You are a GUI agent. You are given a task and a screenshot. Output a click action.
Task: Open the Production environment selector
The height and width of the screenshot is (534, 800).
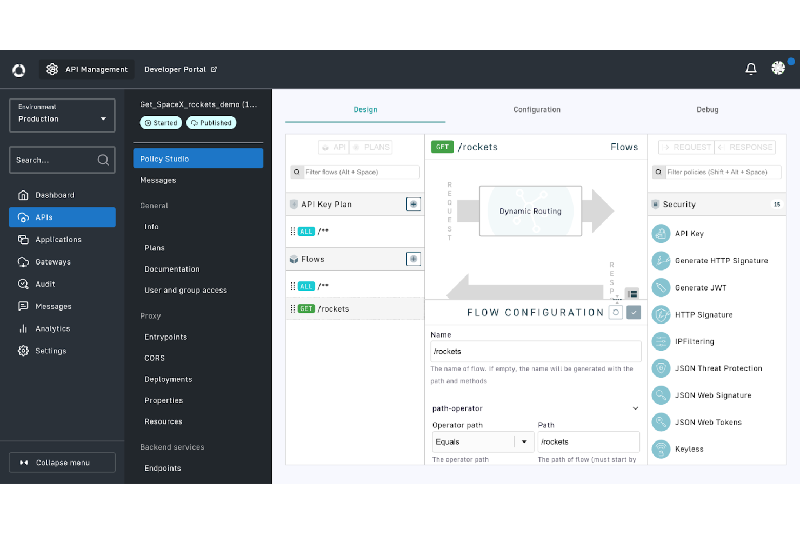62,115
